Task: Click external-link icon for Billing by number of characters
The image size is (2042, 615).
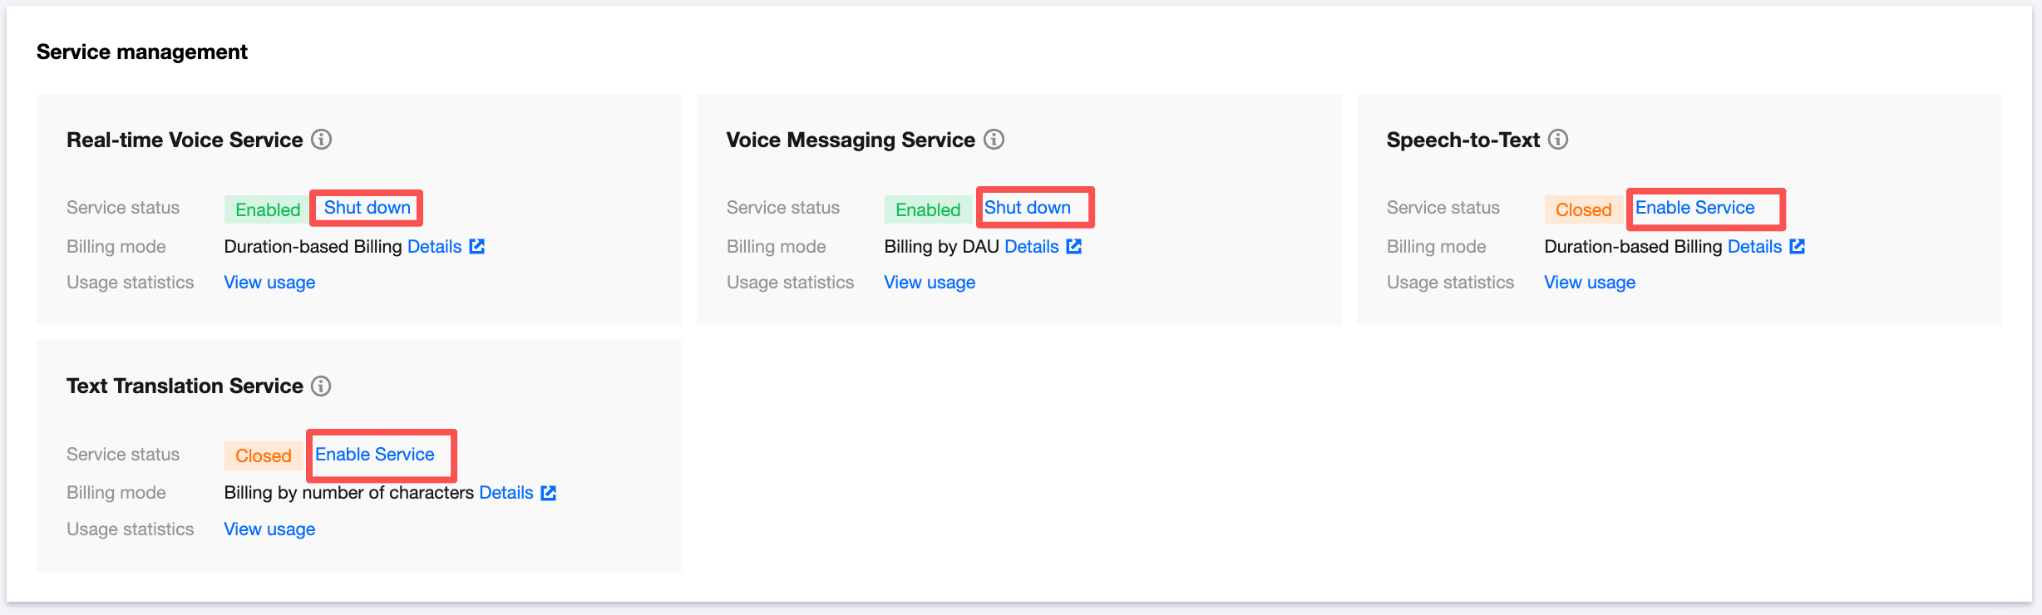Action: pyautogui.click(x=549, y=493)
